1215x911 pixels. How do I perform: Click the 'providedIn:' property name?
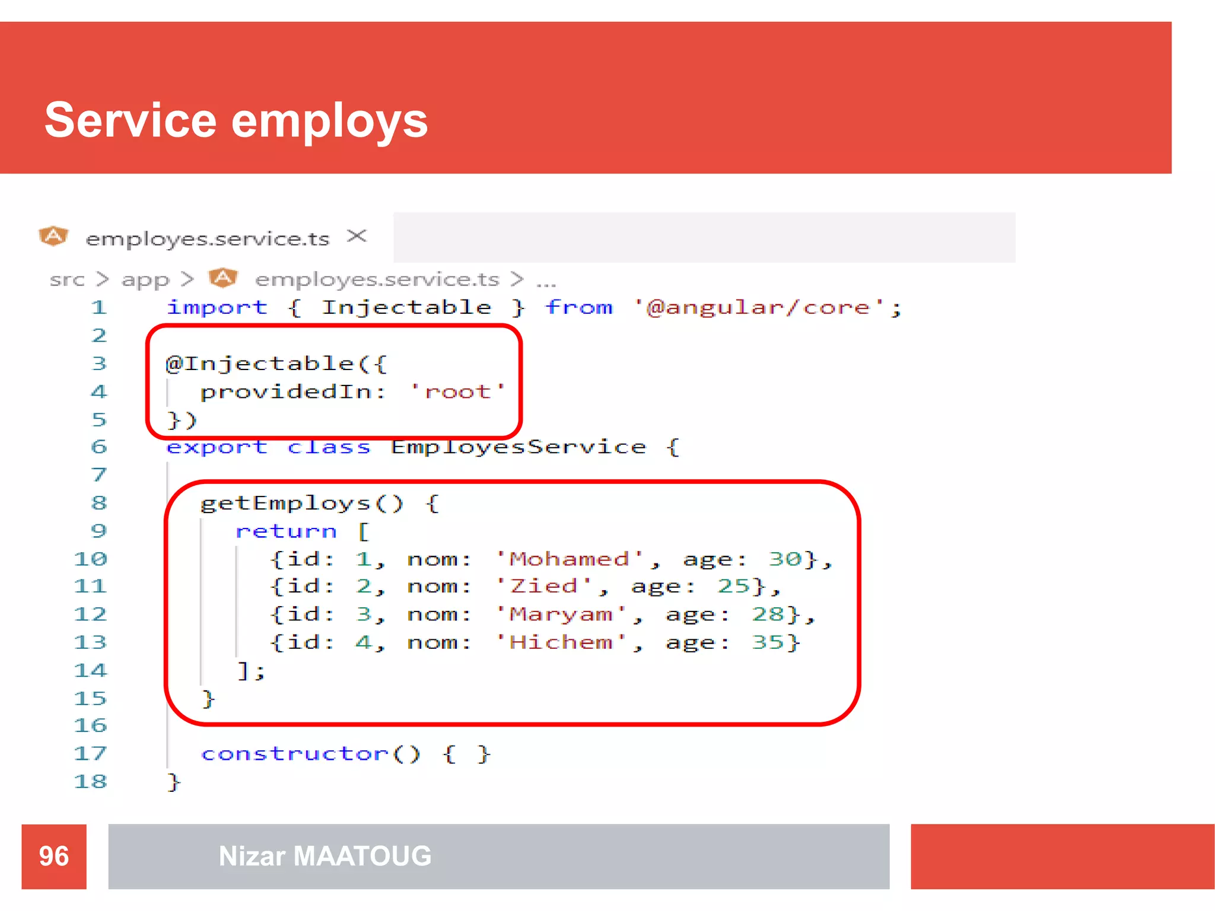(x=293, y=391)
